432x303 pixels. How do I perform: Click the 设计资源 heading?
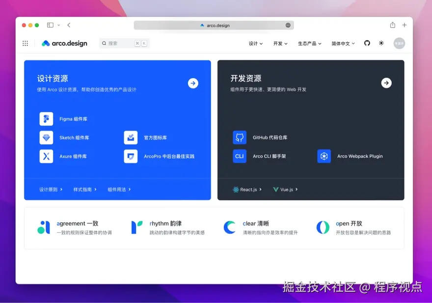53,79
